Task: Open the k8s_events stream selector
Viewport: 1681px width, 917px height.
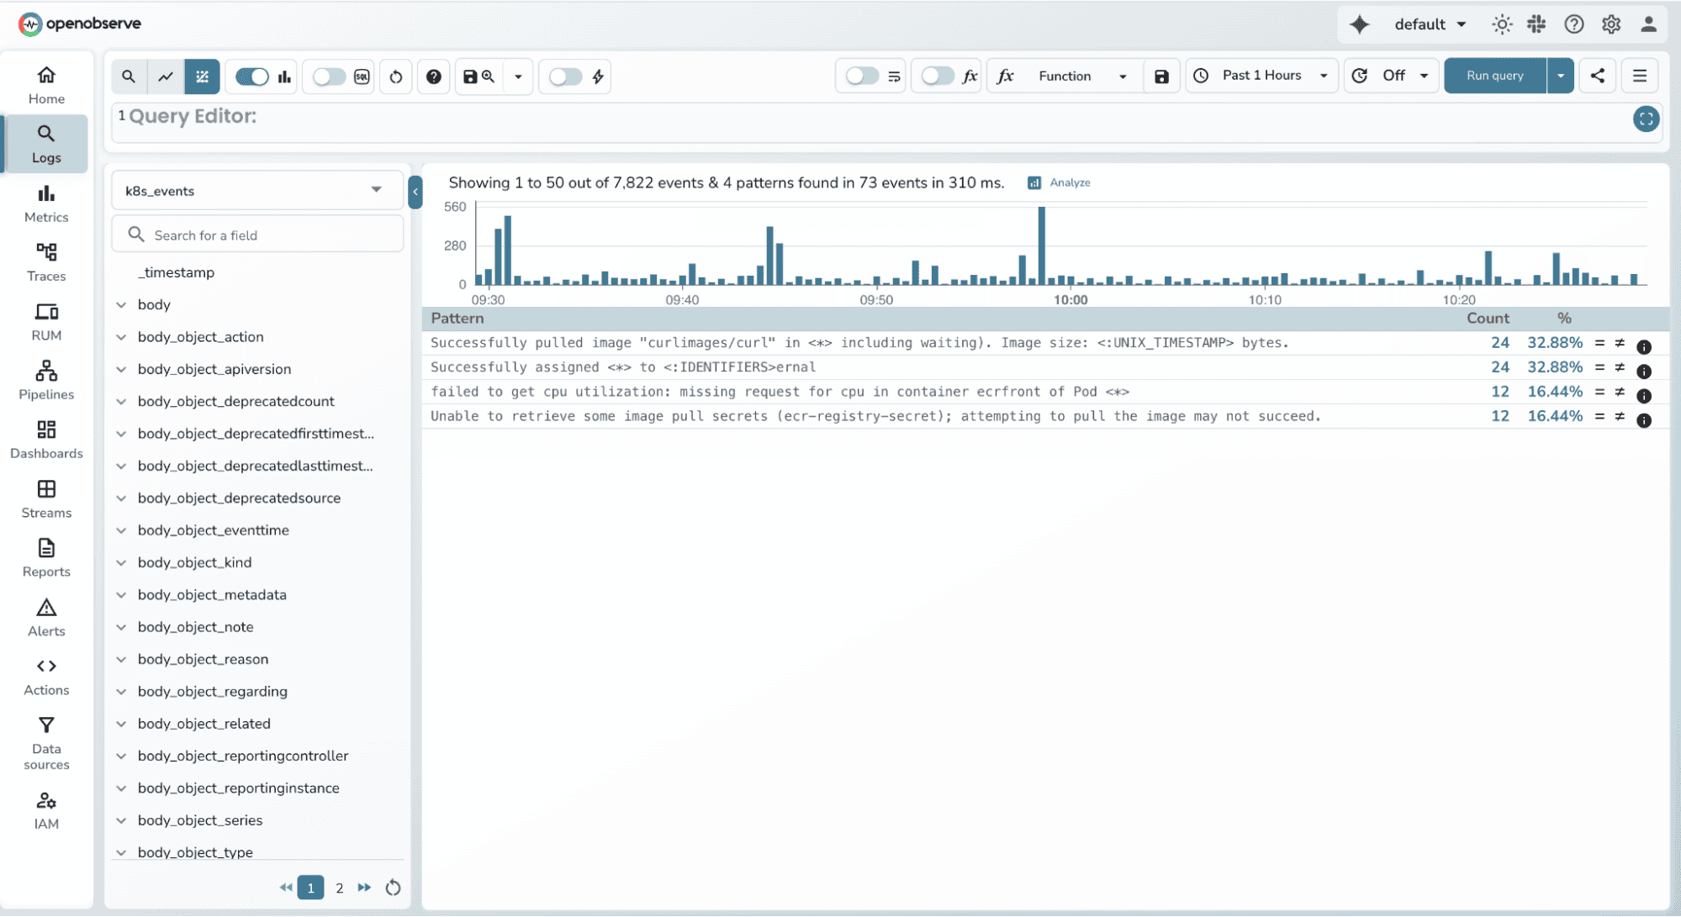Action: (x=256, y=190)
